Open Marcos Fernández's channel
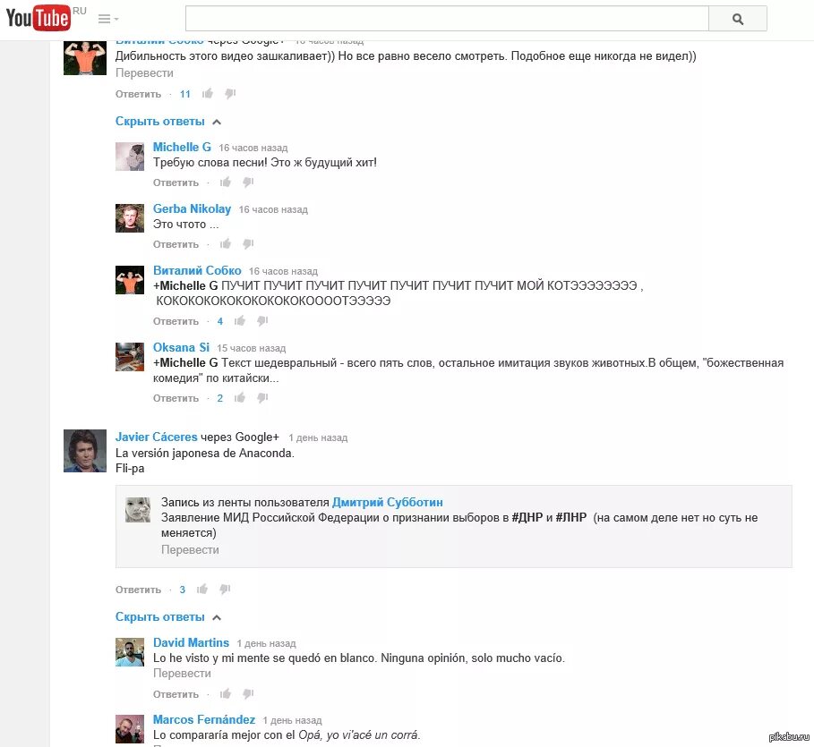Screen dimensions: 814x747 click(x=204, y=719)
